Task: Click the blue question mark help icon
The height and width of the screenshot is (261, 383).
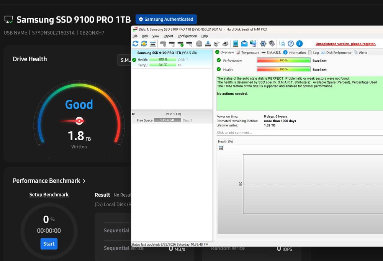Action: pos(291,44)
